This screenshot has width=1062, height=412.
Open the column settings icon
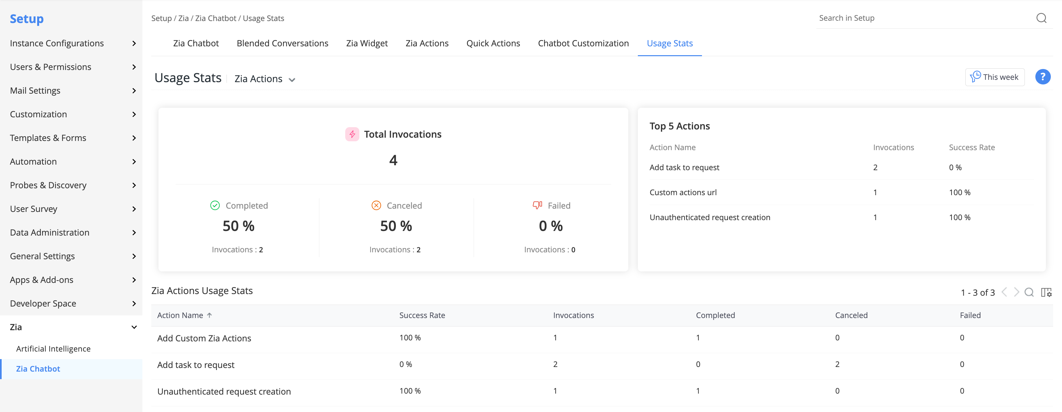[x=1046, y=292]
